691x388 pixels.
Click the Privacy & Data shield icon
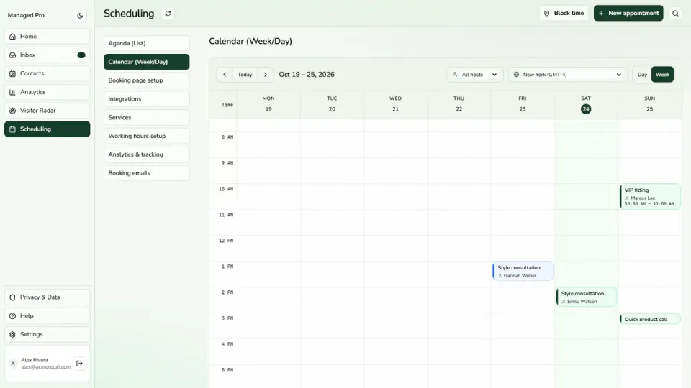tap(12, 297)
